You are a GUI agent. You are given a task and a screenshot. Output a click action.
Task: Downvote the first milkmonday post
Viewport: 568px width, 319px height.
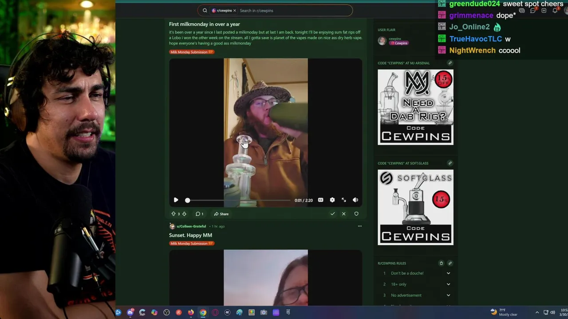pyautogui.click(x=184, y=214)
